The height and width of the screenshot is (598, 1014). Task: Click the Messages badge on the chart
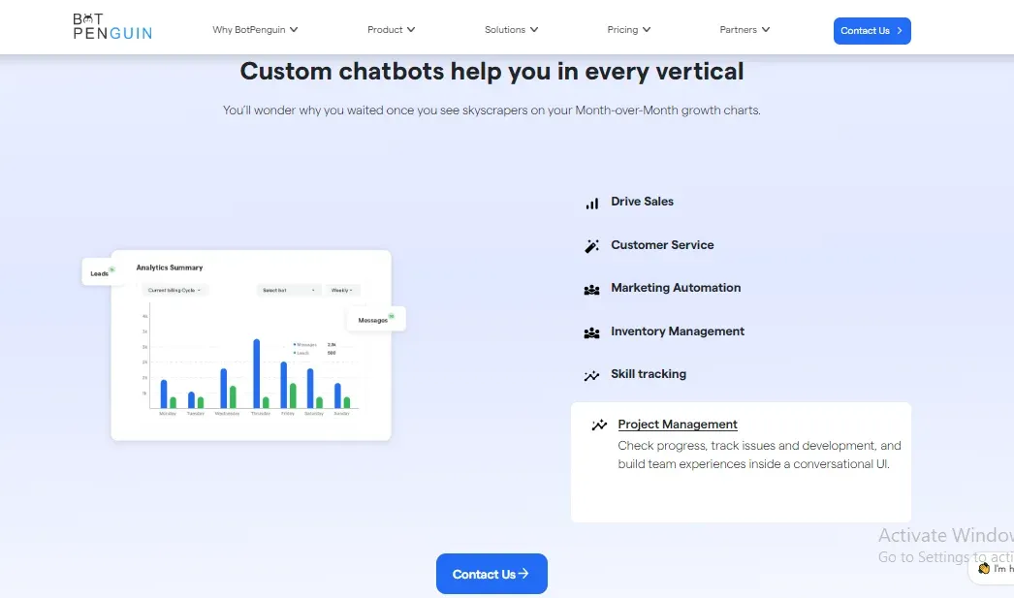tap(376, 320)
